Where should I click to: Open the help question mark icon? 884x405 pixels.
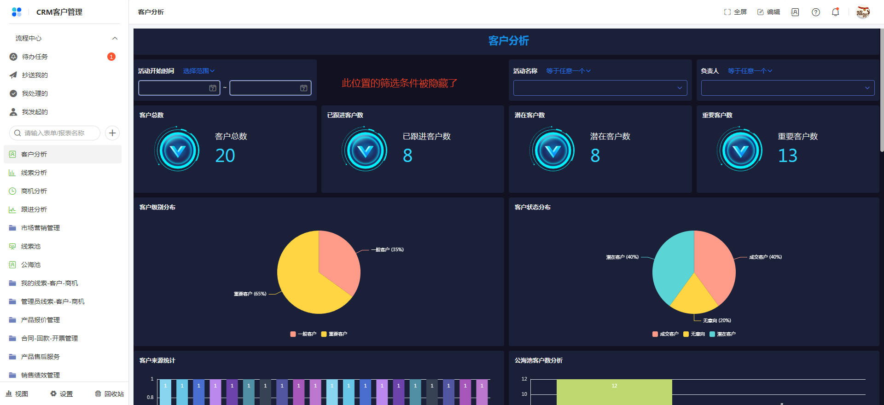[815, 12]
